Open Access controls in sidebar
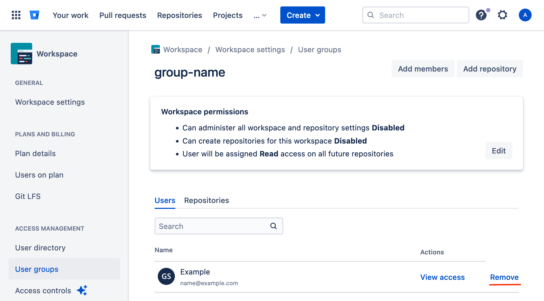This screenshot has height=301, width=544. (43, 291)
